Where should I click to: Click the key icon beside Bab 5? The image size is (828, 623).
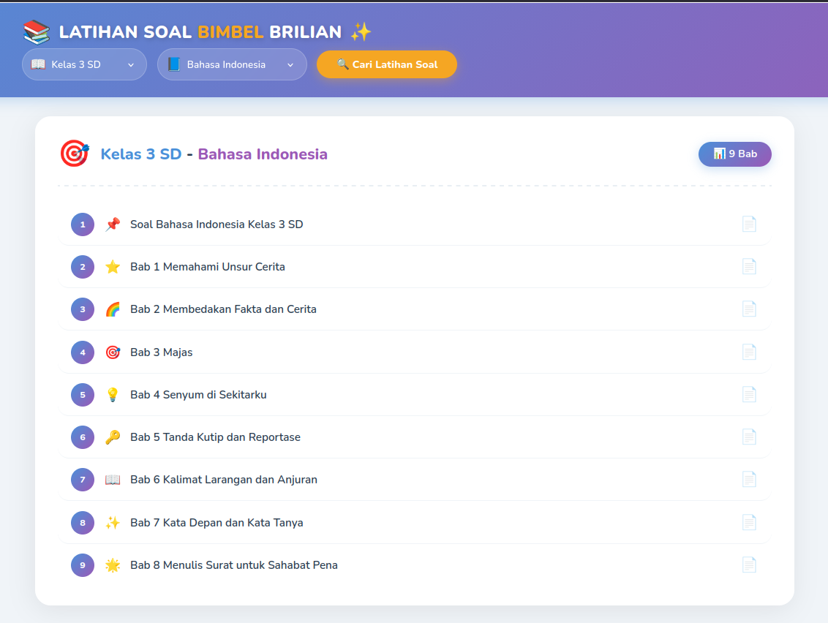tap(113, 437)
